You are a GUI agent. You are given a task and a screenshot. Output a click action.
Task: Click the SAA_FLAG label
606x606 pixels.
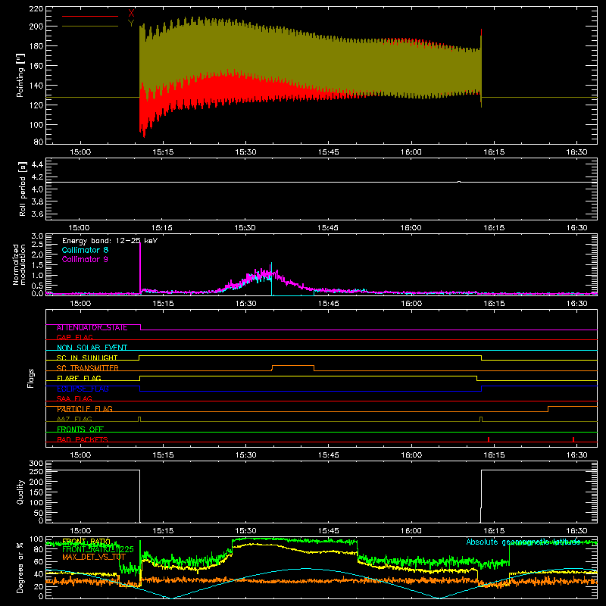coord(74,398)
